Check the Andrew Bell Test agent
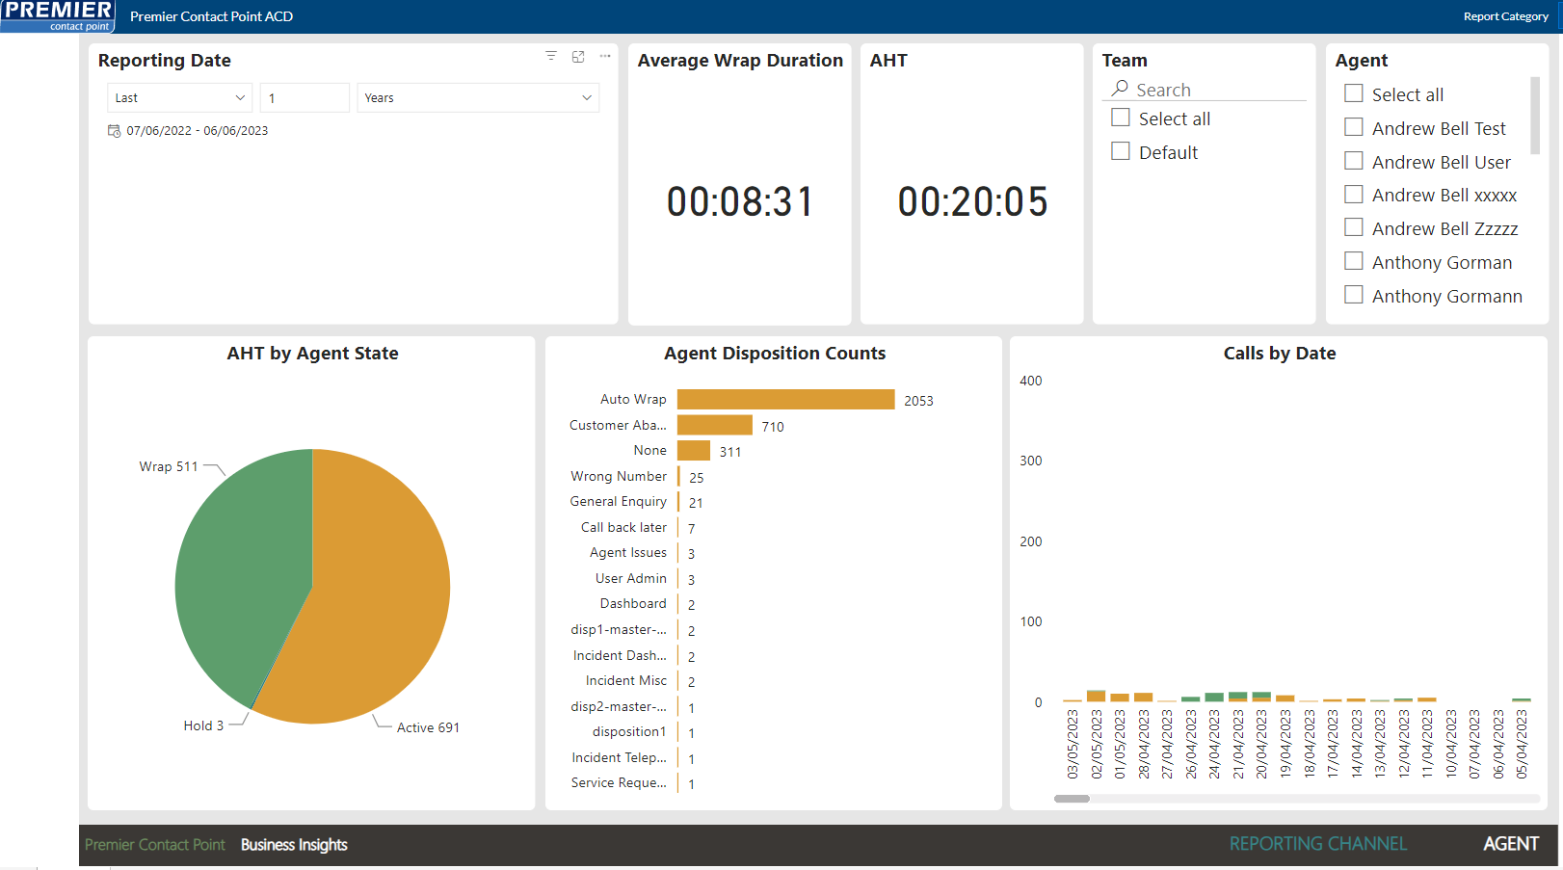Image resolution: width=1563 pixels, height=870 pixels. pyautogui.click(x=1354, y=127)
